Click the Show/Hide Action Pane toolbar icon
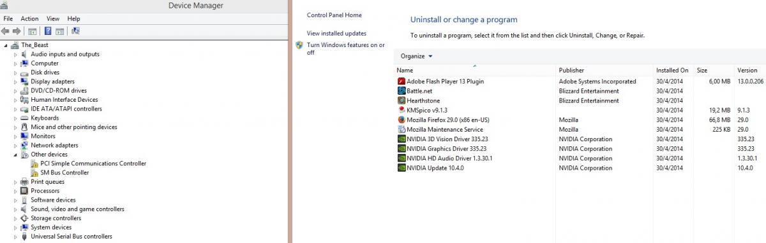The width and height of the screenshot is (766, 243). pyautogui.click(x=59, y=31)
